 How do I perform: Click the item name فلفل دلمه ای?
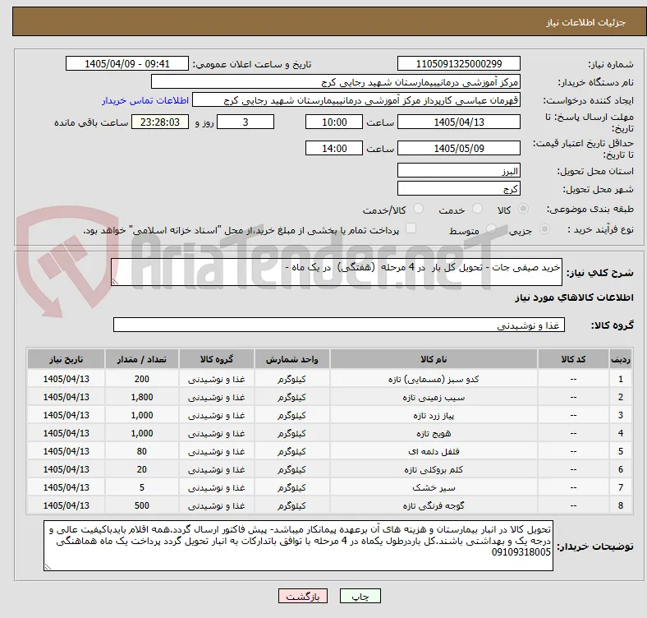(x=434, y=451)
